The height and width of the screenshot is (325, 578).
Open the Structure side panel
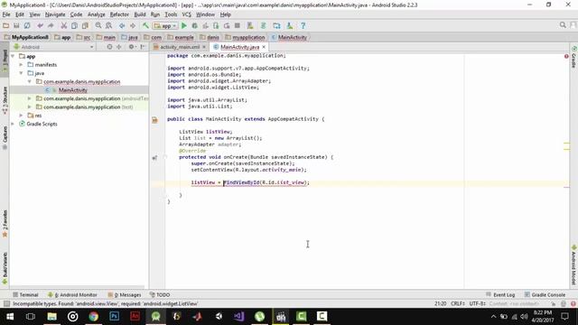tap(5, 100)
